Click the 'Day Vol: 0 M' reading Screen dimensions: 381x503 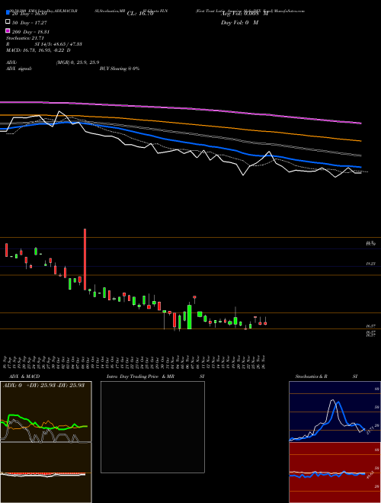coord(239,22)
